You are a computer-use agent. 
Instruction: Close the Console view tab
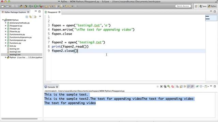coord(57,87)
